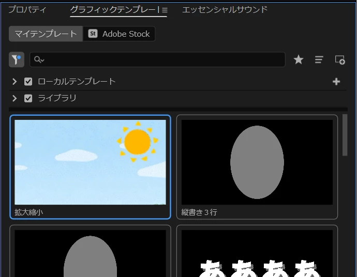
Task: Click the 縦書き３行 template name label
Action: [x=199, y=212]
